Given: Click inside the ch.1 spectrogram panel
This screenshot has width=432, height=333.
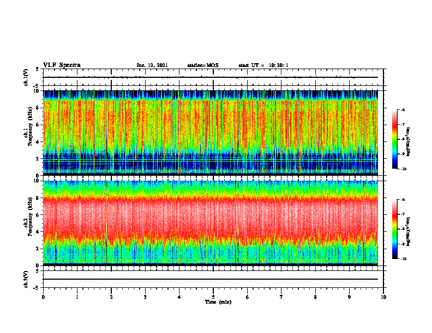Looking at the screenshot, I should tap(211, 133).
